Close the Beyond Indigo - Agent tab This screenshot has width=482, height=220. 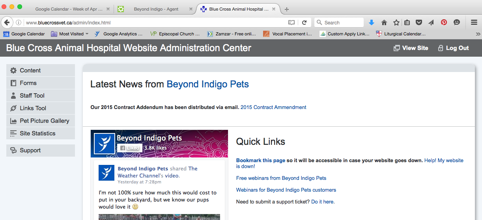pyautogui.click(x=191, y=9)
